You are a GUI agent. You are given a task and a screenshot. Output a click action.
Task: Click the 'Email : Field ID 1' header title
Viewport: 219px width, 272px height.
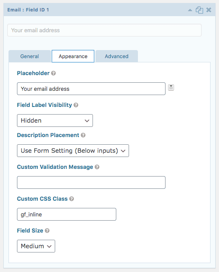[28, 10]
